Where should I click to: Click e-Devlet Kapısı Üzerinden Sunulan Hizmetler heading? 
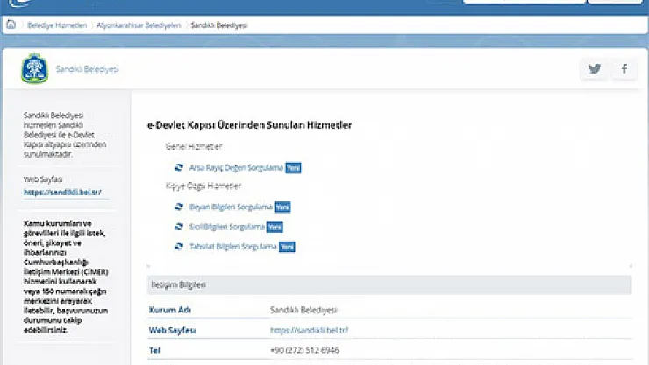pos(250,124)
